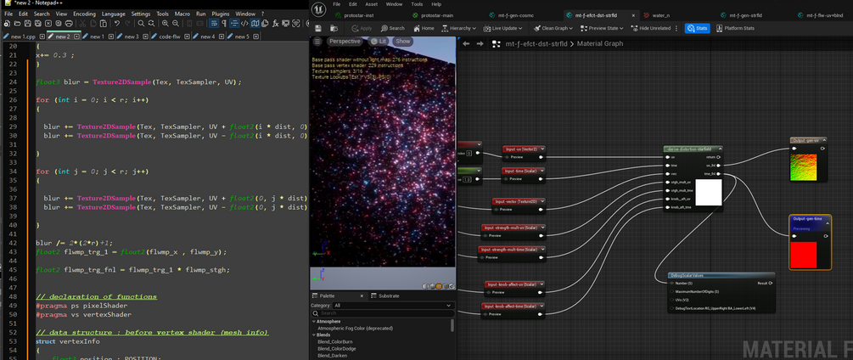Screen dimensions: 853x360
Task: Open the viewport hamburger options menu
Action: tap(317, 42)
